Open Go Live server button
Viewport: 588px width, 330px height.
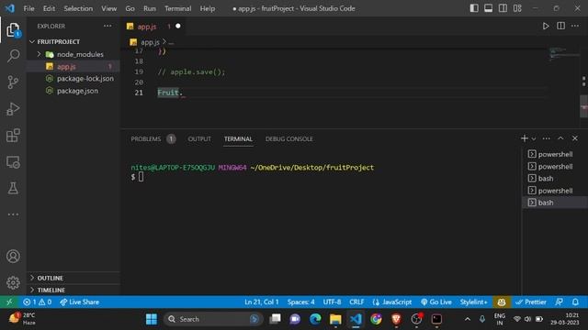coord(436,302)
